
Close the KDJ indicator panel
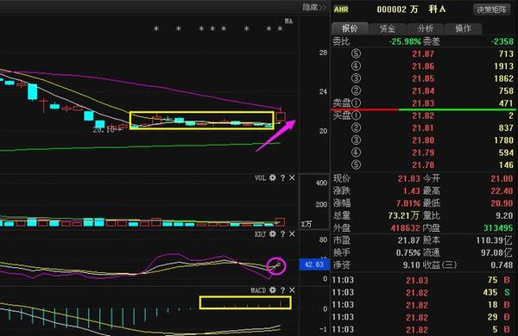(x=292, y=233)
